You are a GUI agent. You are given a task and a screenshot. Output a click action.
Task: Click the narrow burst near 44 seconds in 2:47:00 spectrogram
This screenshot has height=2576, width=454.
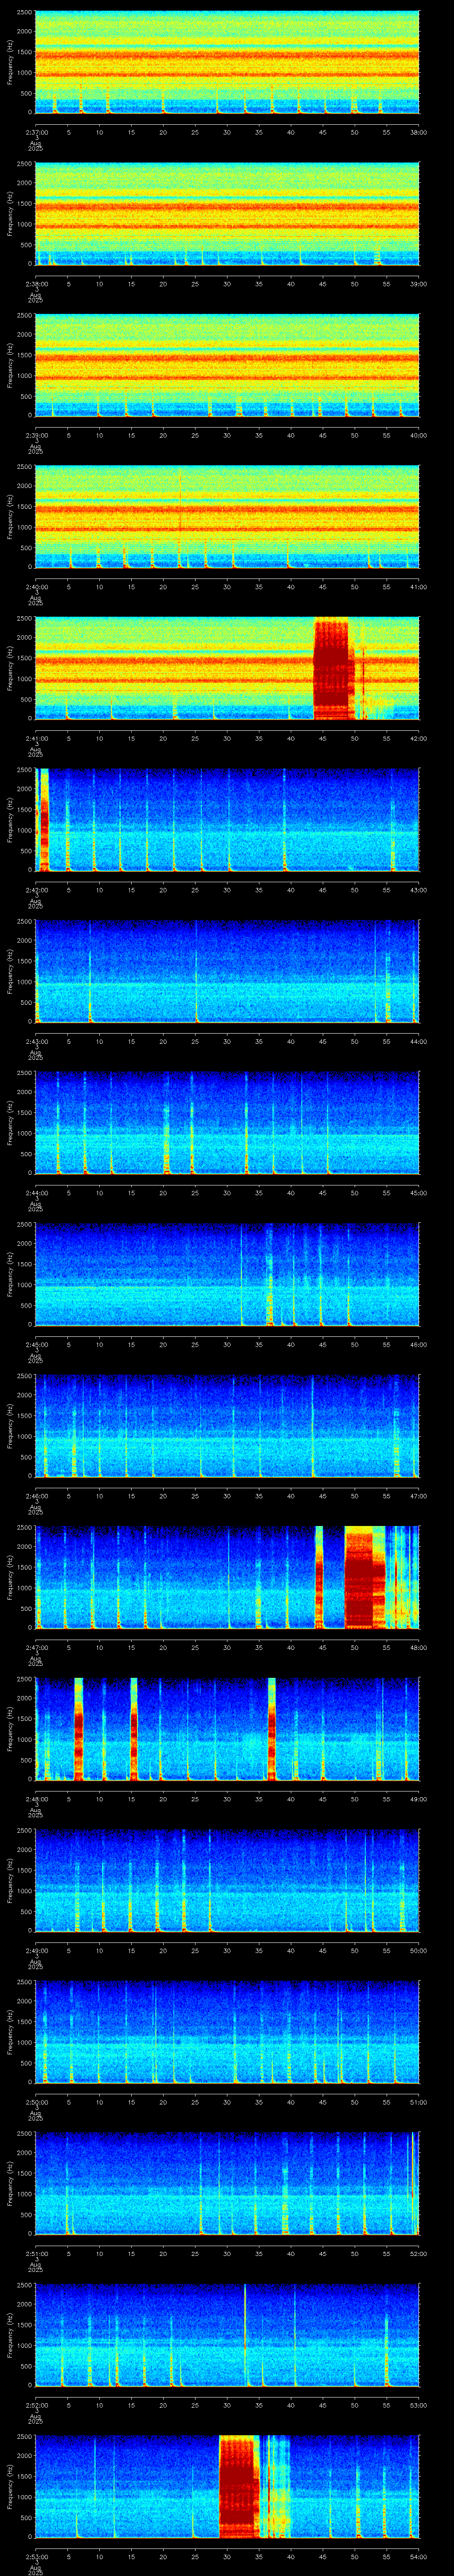pyautogui.click(x=319, y=1578)
